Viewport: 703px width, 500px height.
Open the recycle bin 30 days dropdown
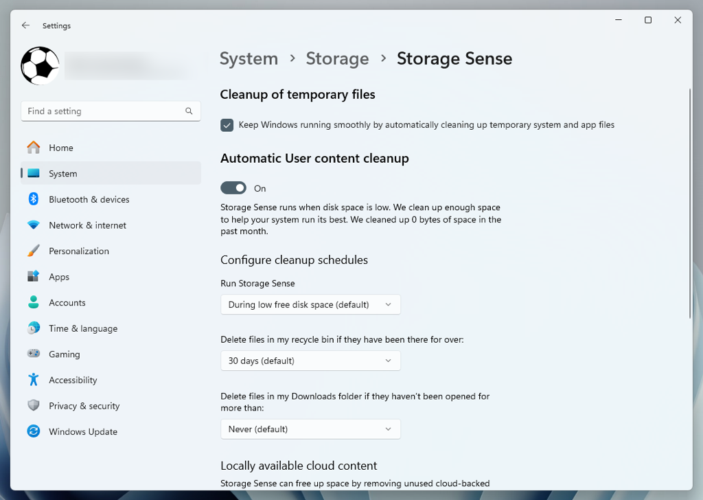[x=310, y=361]
